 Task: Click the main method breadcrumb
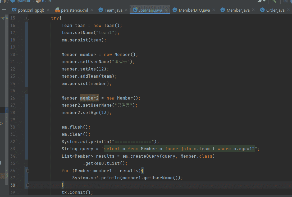(x=44, y=1)
